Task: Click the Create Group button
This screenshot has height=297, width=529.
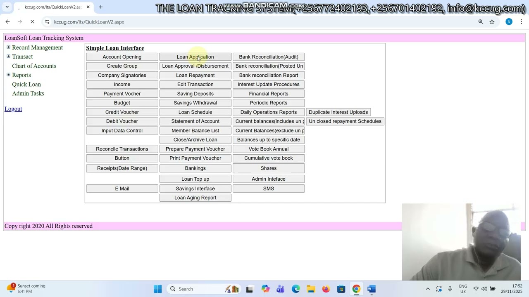Action: (122, 66)
